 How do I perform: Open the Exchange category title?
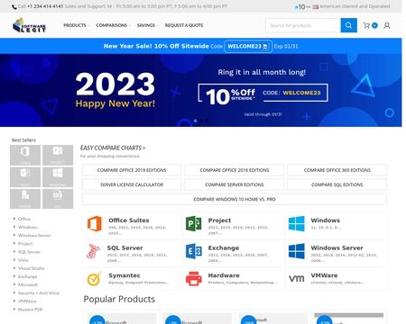point(224,247)
